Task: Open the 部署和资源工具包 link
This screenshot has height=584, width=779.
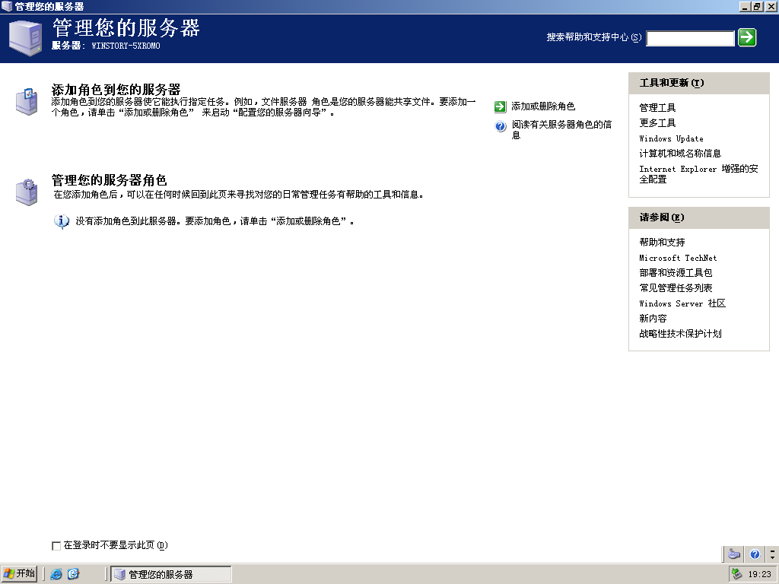Action: [676, 273]
